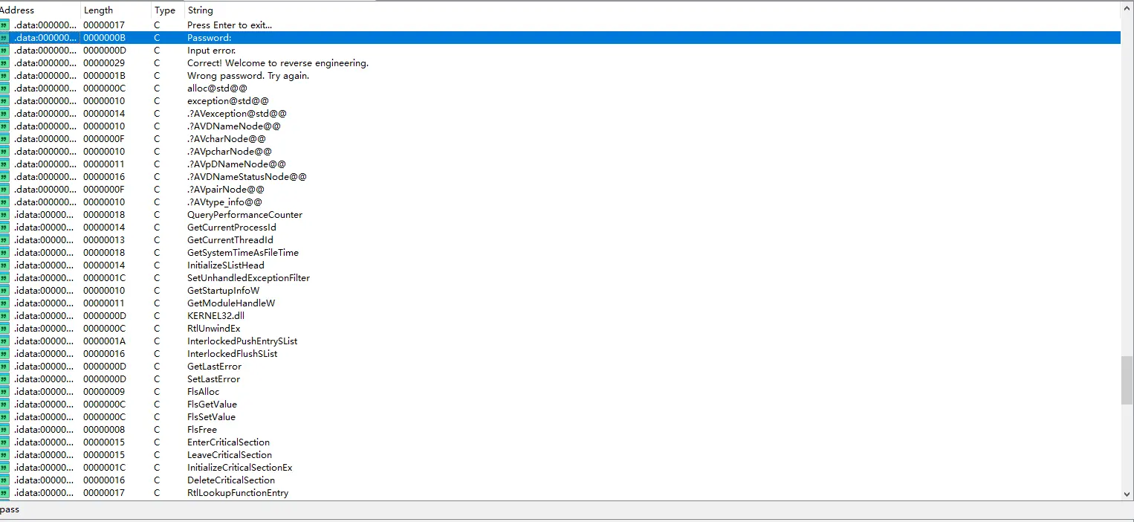This screenshot has height=522, width=1134.
Task: Click the Type column header
Action: click(x=167, y=10)
